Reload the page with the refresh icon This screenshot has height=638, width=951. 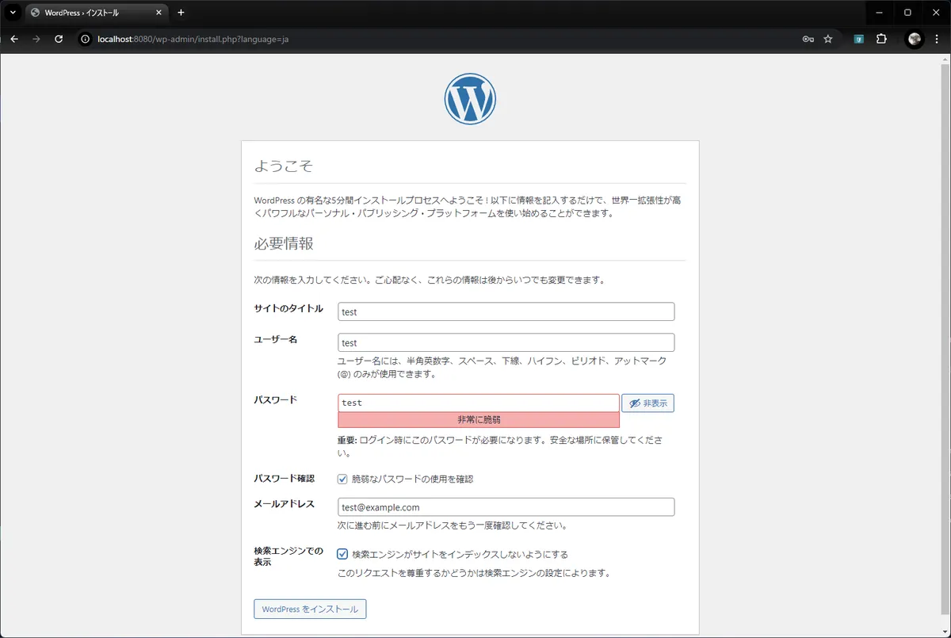[59, 39]
